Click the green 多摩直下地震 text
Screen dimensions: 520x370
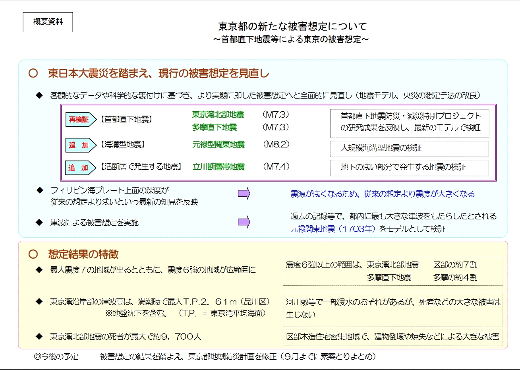click(x=215, y=127)
